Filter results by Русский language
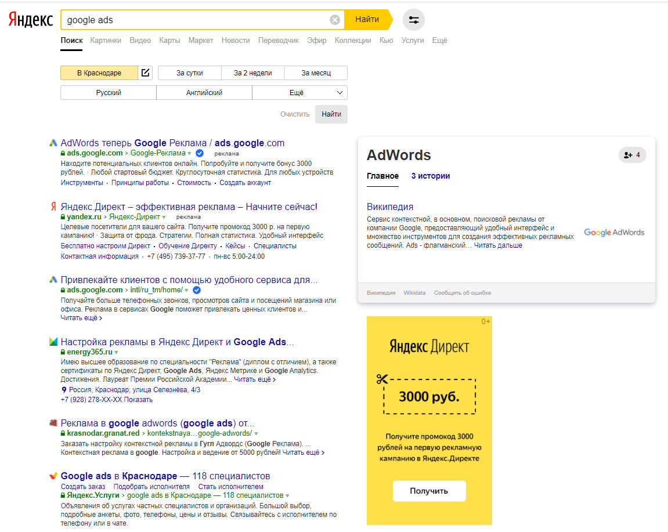The image size is (668, 532). 108,92
